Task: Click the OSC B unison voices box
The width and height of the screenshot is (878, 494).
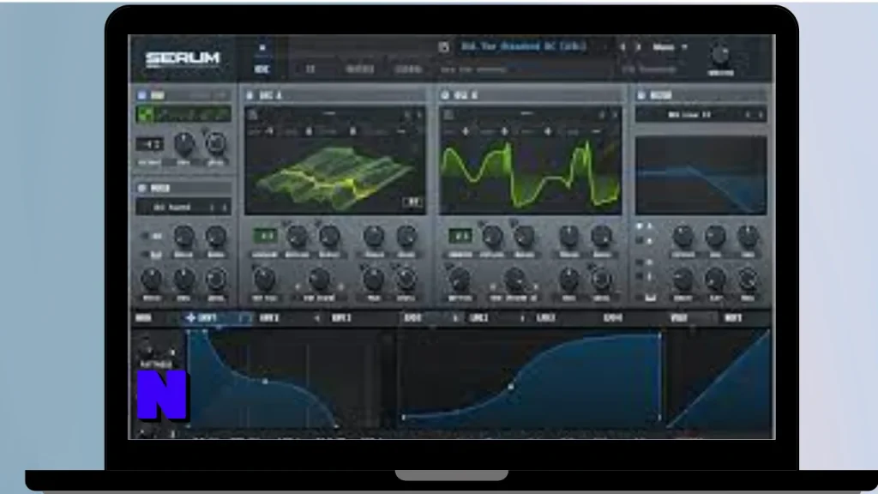Action: [x=460, y=236]
